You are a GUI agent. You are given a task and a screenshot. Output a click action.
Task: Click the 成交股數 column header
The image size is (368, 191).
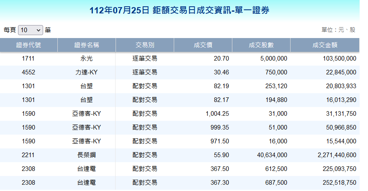pos(261,45)
